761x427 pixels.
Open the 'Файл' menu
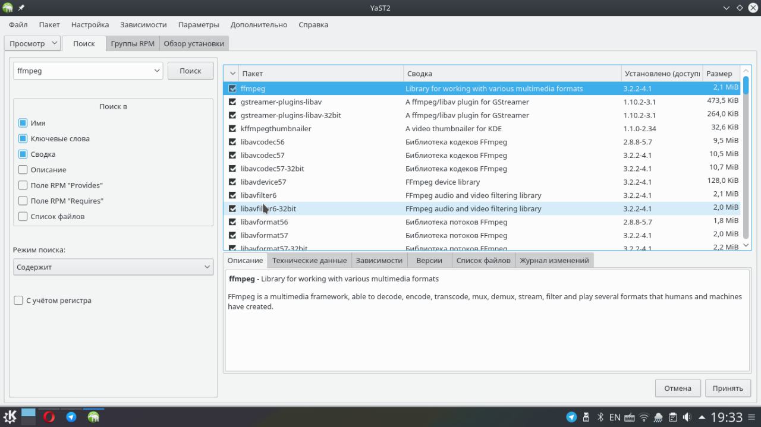coord(18,24)
